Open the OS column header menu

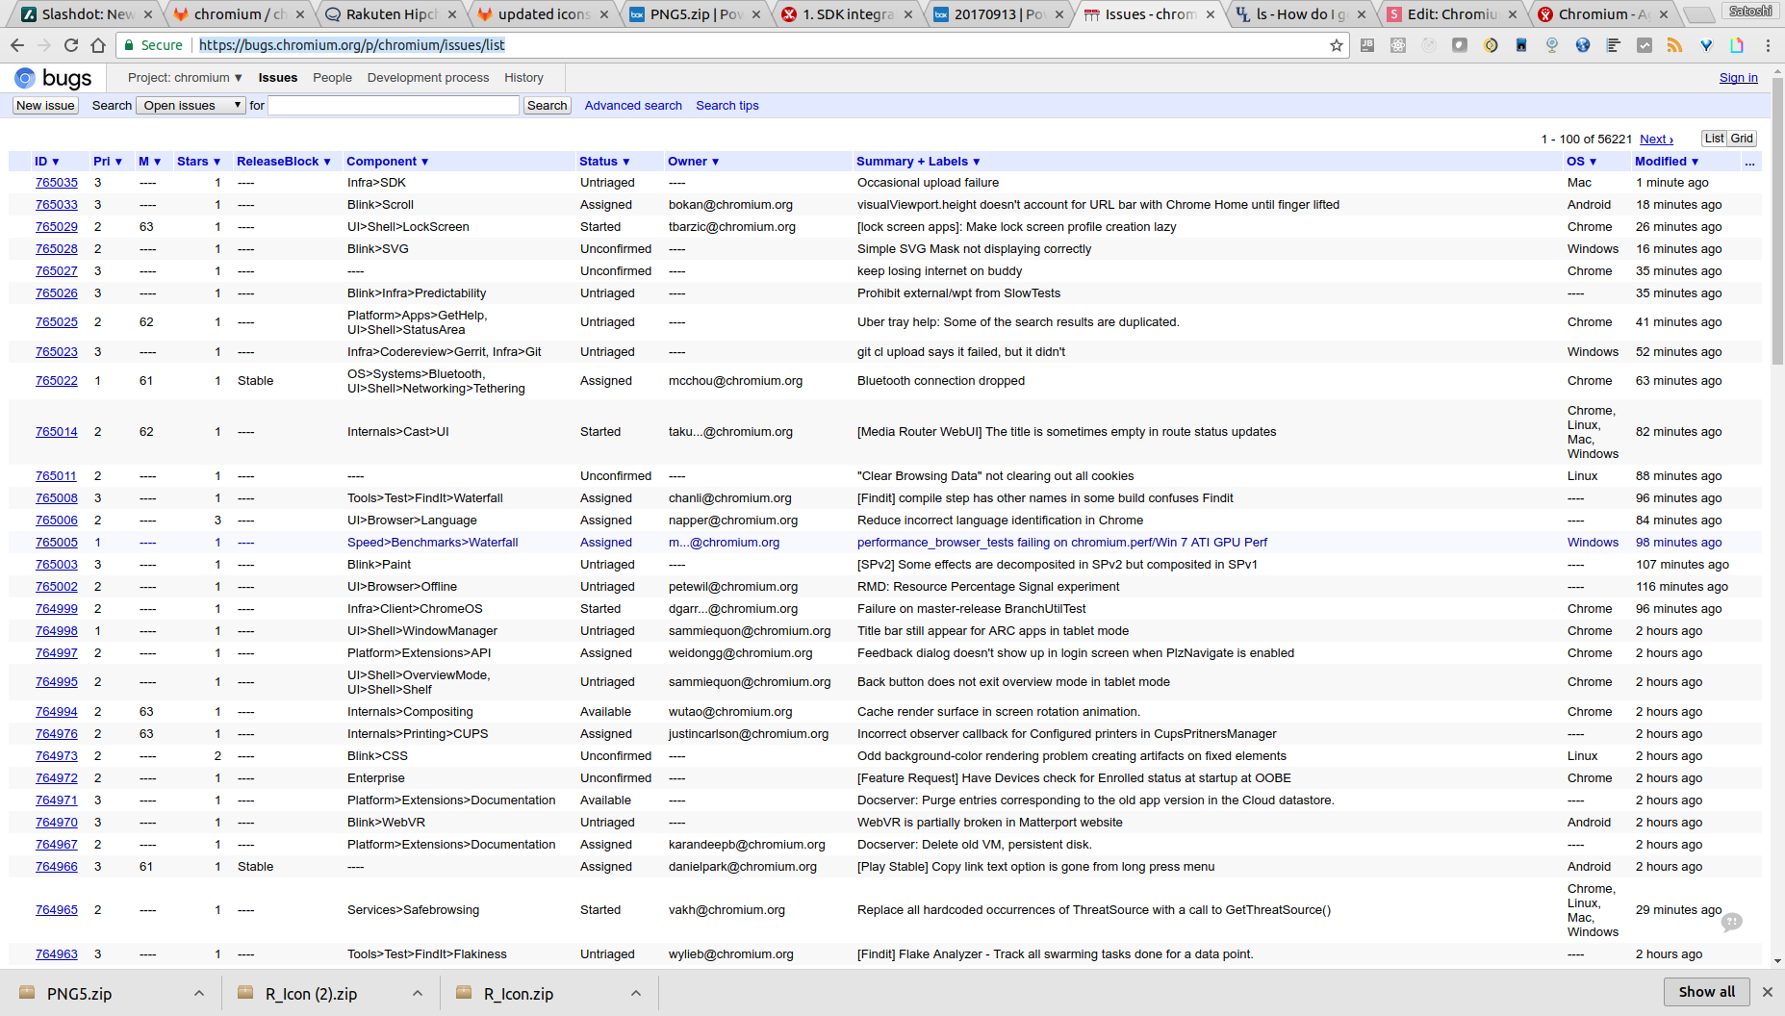point(1581,162)
